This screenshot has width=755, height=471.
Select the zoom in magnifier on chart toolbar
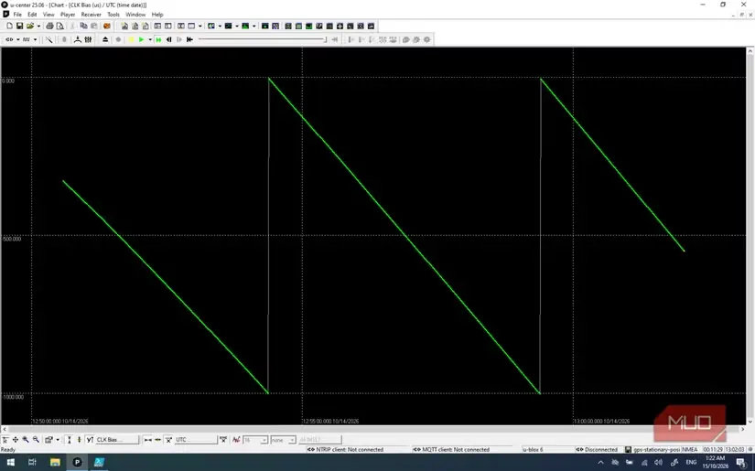tap(26, 440)
